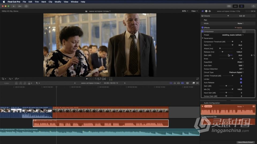This screenshot has width=257, height=144.
Task: Add keyframe for compressor Gain
Action: click(252, 55)
